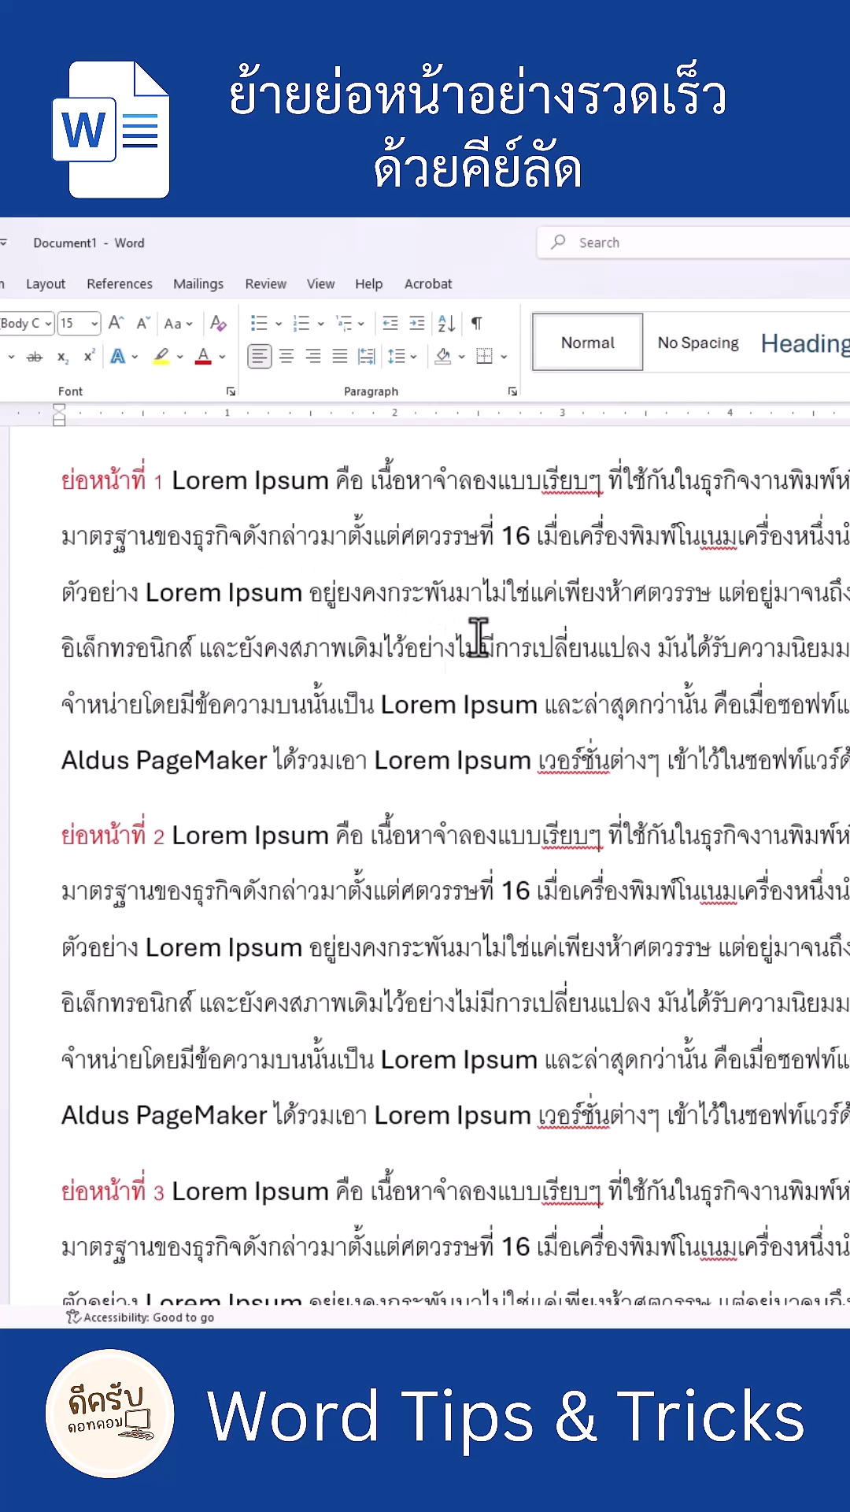Screen dimensions: 850x1512
Task: Open the Font dialog launcher
Action: (231, 391)
